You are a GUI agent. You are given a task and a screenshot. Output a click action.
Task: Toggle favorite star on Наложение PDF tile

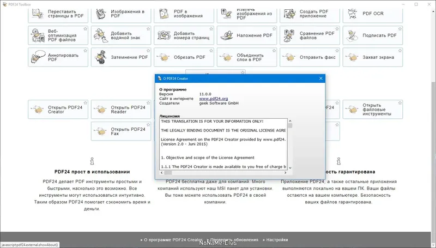[x=274, y=29]
